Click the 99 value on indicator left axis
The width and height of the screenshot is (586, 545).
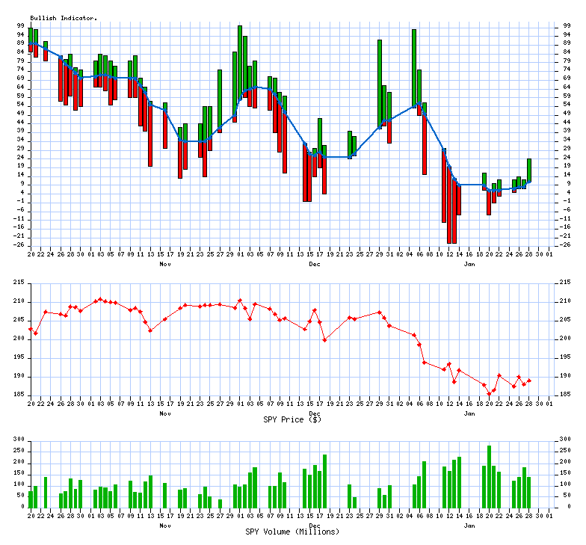22,25
